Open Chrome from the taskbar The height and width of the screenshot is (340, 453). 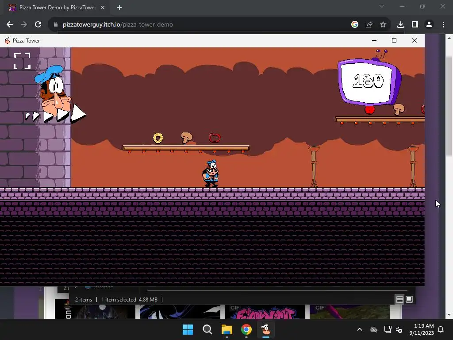pyautogui.click(x=246, y=329)
